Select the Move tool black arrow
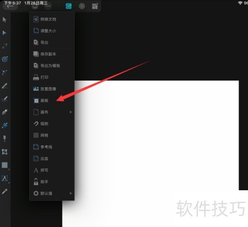Screen dimensions: 248x227 pos(4,20)
